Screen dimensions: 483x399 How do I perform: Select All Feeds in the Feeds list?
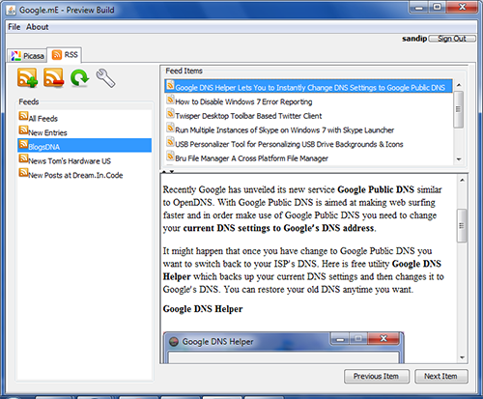(84, 117)
